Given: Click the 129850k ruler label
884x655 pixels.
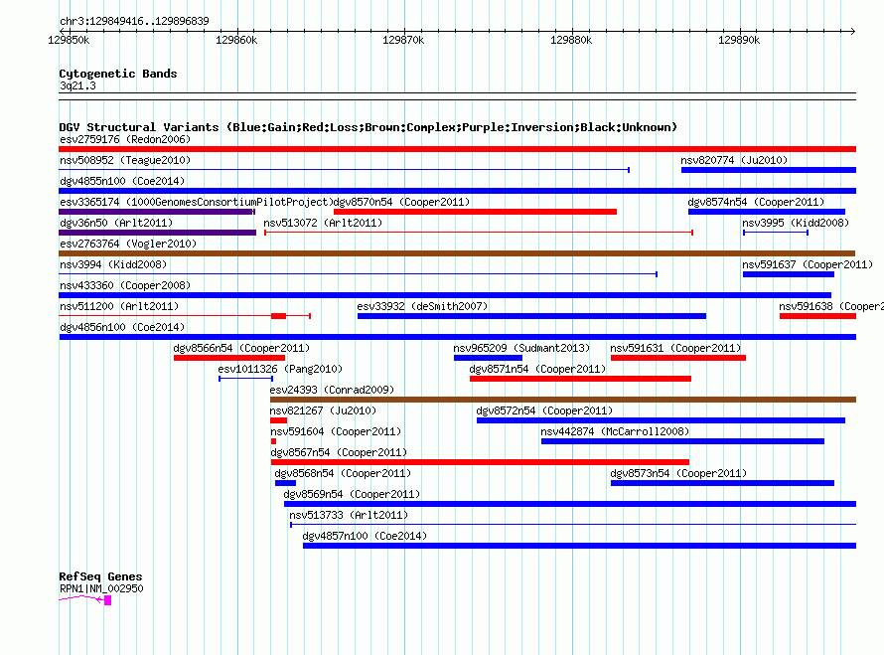Looking at the screenshot, I should tap(69, 40).
